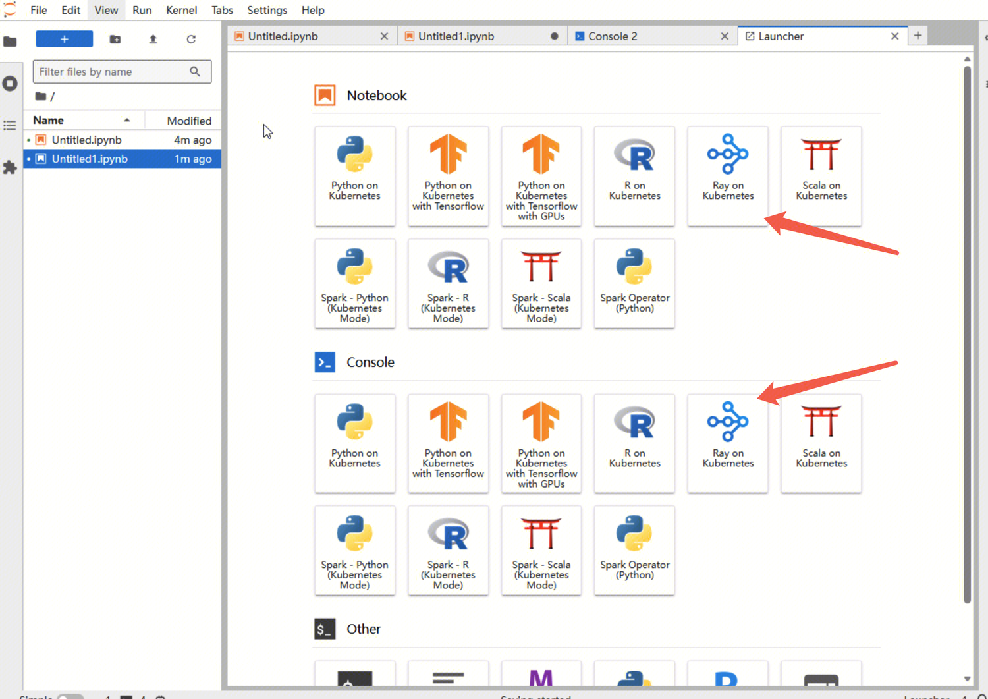Launch Spark Operator (Python) console

[x=634, y=550]
